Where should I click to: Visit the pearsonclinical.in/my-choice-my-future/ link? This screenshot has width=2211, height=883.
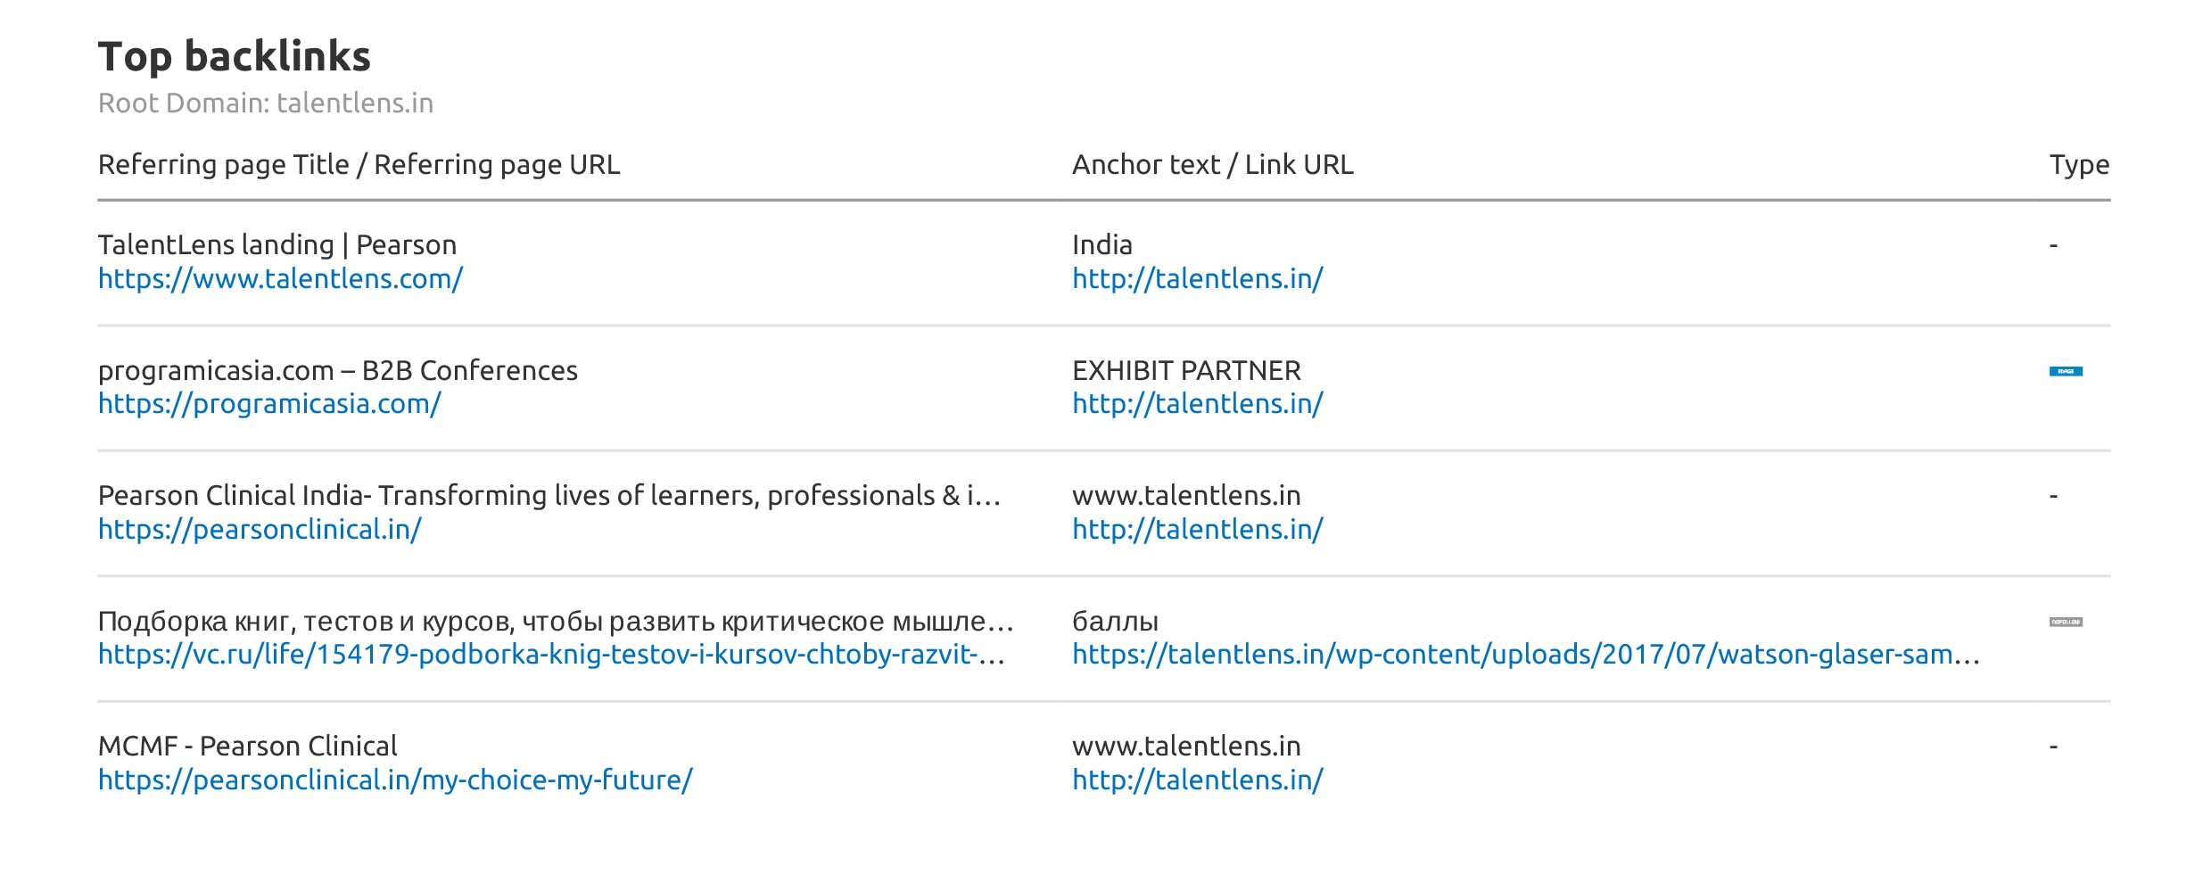395,780
